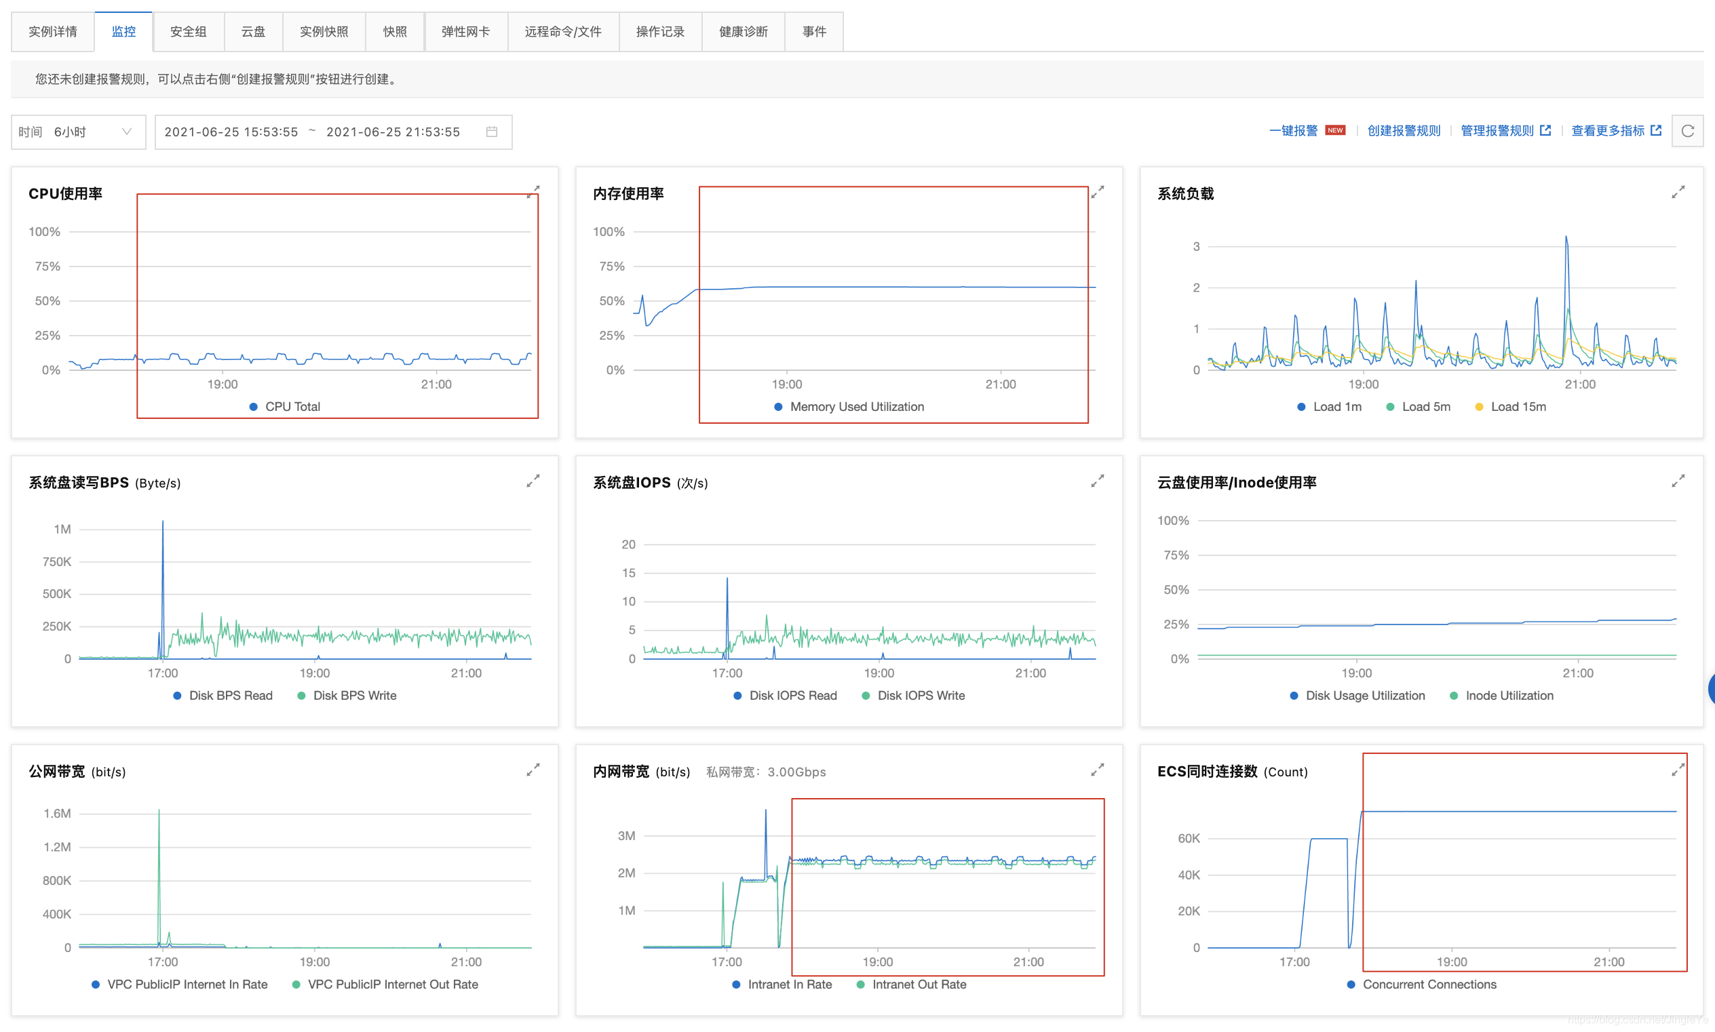1715x1032 pixels.
Task: Click the ECS同时连接数 (Count) title
Action: (1231, 772)
